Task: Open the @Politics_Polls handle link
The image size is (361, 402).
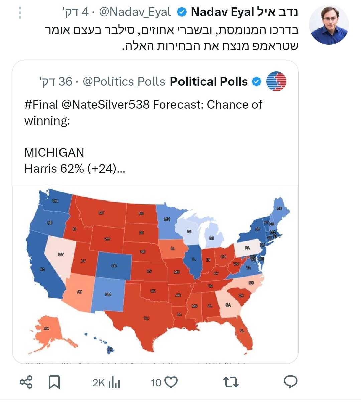Action: coord(124,81)
